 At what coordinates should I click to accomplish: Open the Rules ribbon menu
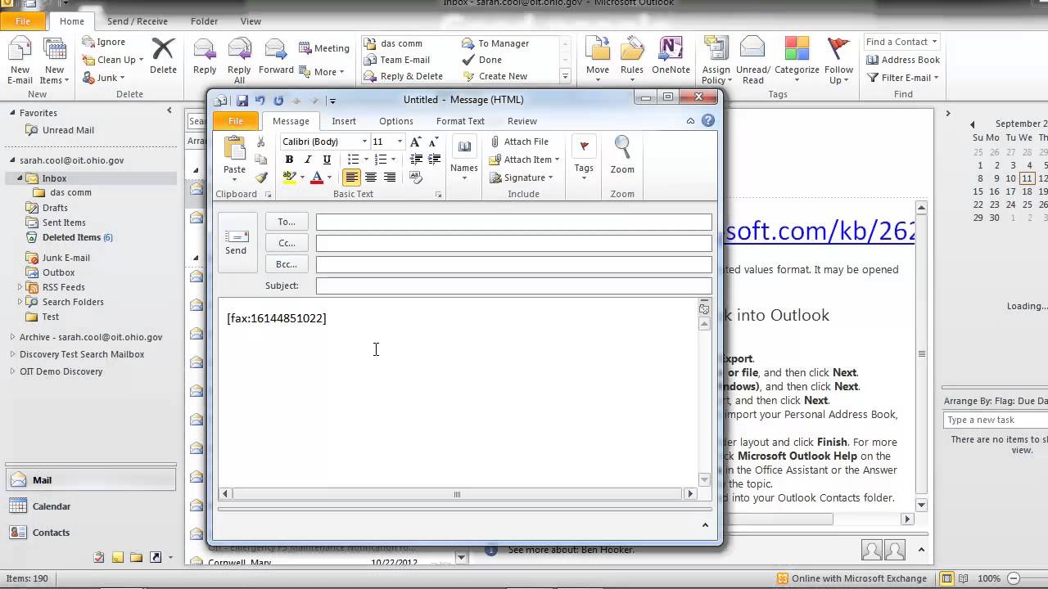(x=631, y=61)
